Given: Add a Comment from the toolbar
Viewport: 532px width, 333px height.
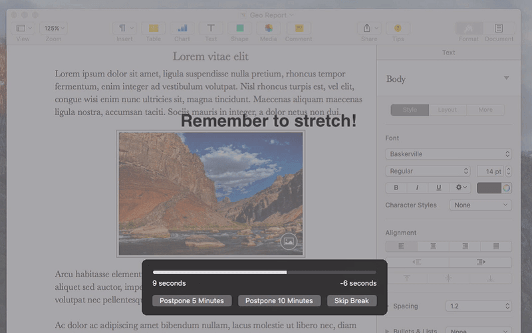Looking at the screenshot, I should (x=299, y=28).
